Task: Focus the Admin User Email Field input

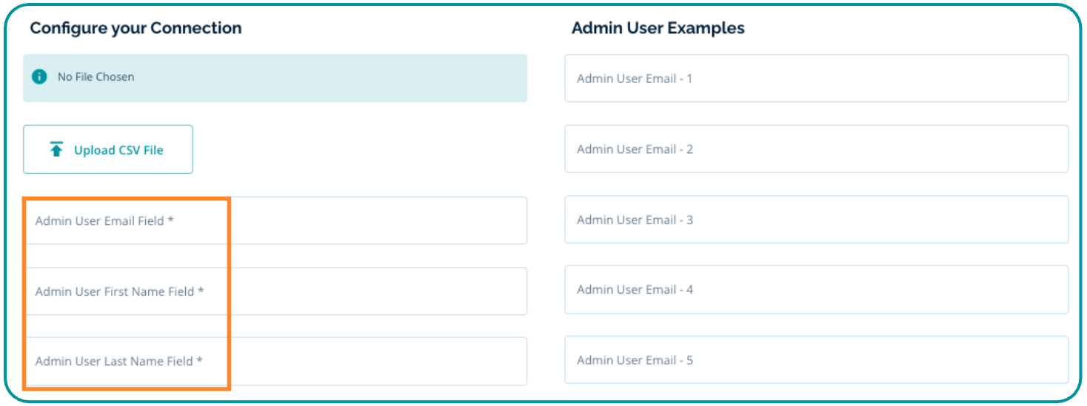Action: coord(275,220)
